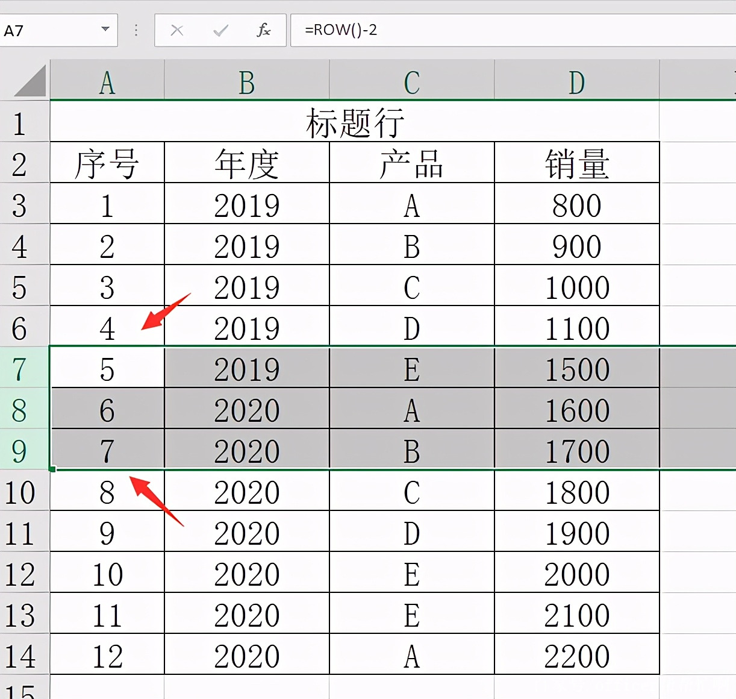Select column D header
This screenshot has width=736, height=699.
(576, 82)
